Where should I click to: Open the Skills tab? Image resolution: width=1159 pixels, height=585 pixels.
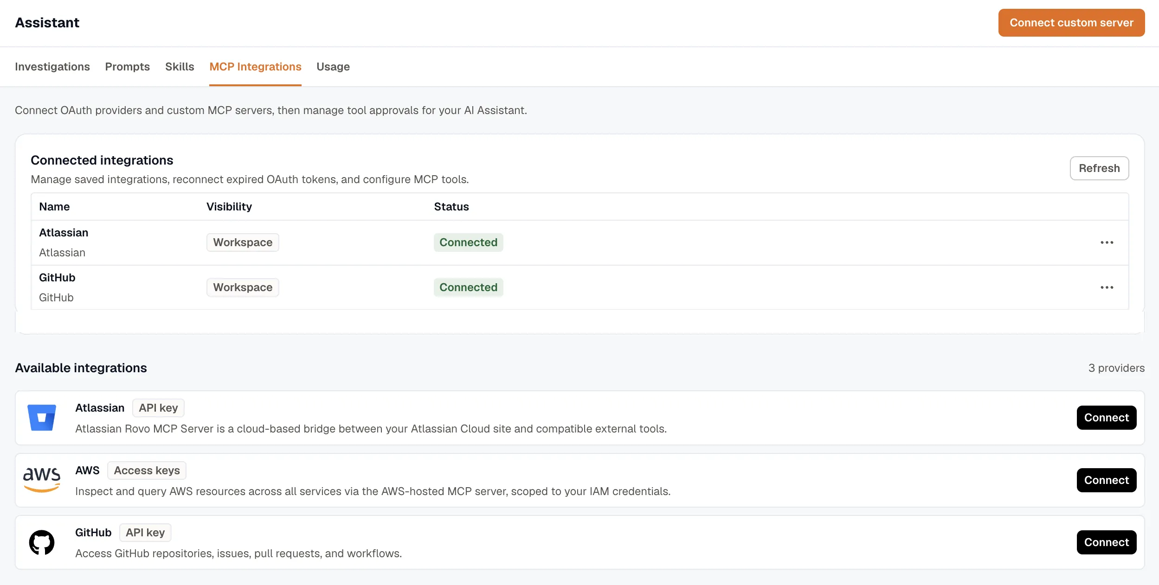(180, 67)
